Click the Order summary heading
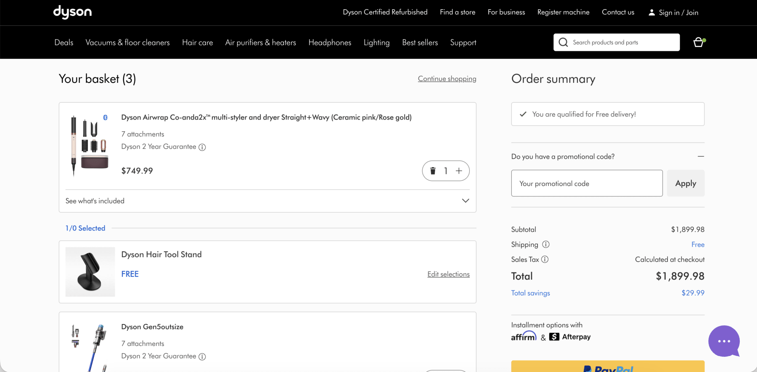757x372 pixels. click(x=553, y=79)
